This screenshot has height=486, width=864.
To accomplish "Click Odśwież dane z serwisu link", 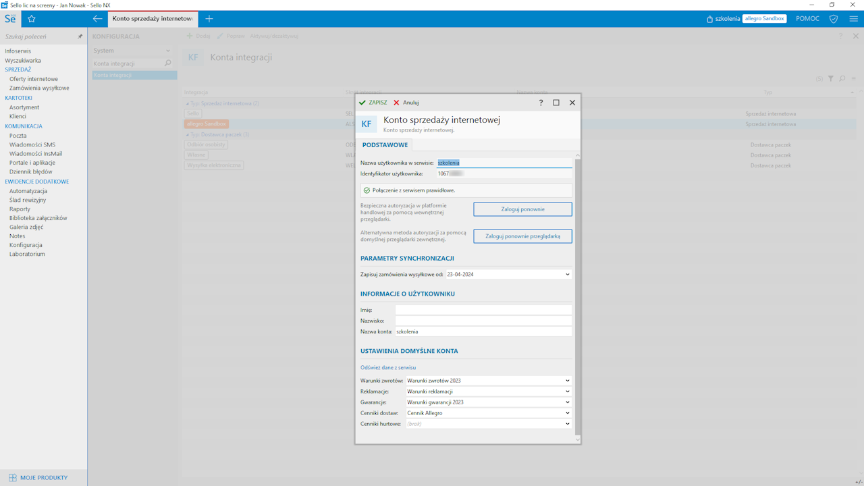I will tap(388, 368).
